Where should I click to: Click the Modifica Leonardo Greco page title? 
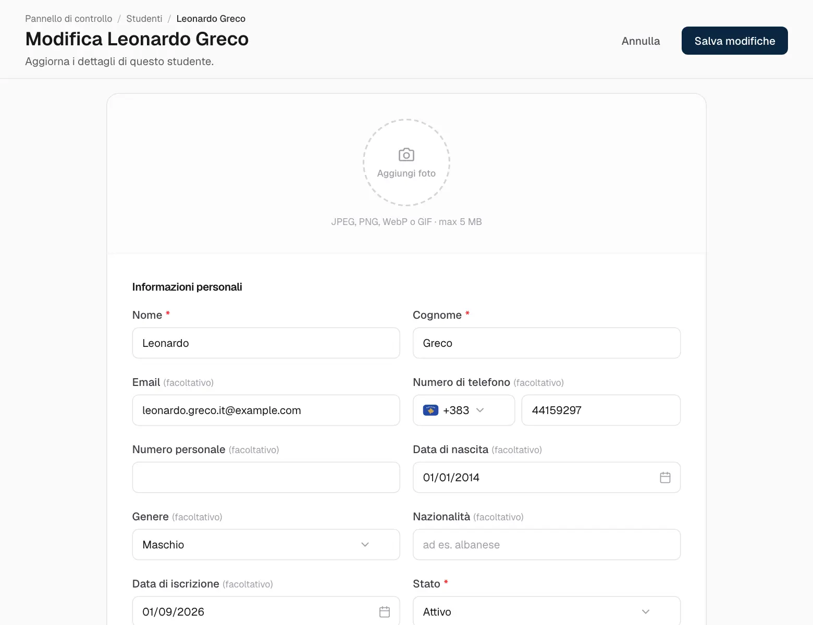(x=137, y=39)
